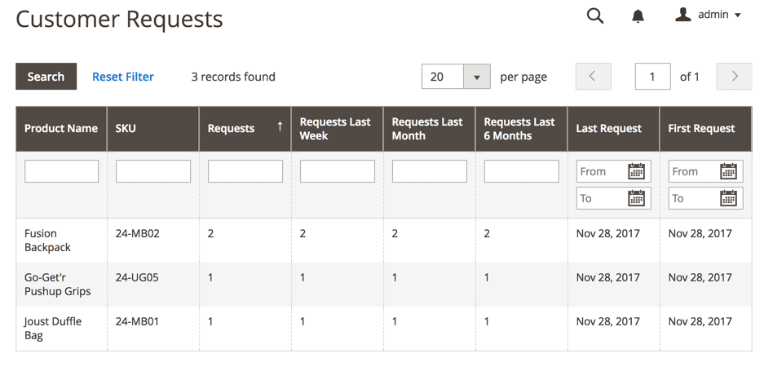Click the Reset Filter link
Screen dimensions: 764x380
pyautogui.click(x=123, y=77)
